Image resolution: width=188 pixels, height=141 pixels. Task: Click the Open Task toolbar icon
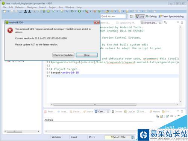pyautogui.click(x=112, y=11)
